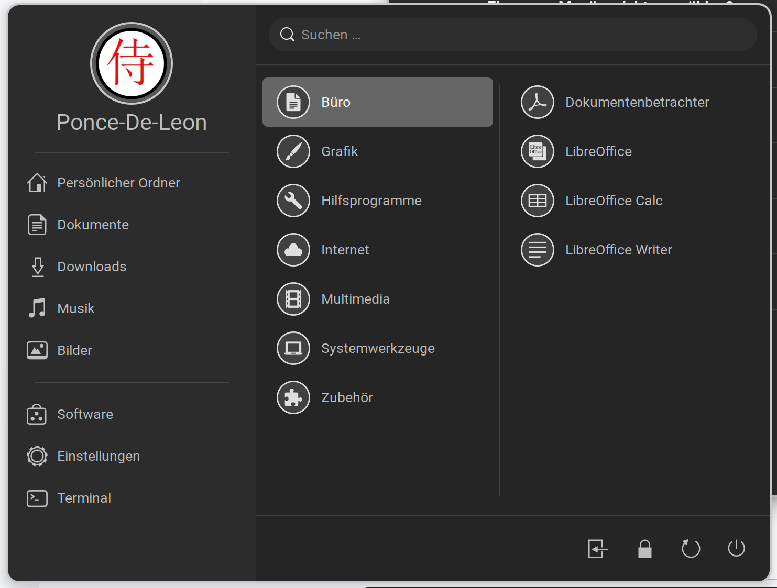Select the Grafik category
This screenshot has height=588, width=777.
(x=339, y=151)
